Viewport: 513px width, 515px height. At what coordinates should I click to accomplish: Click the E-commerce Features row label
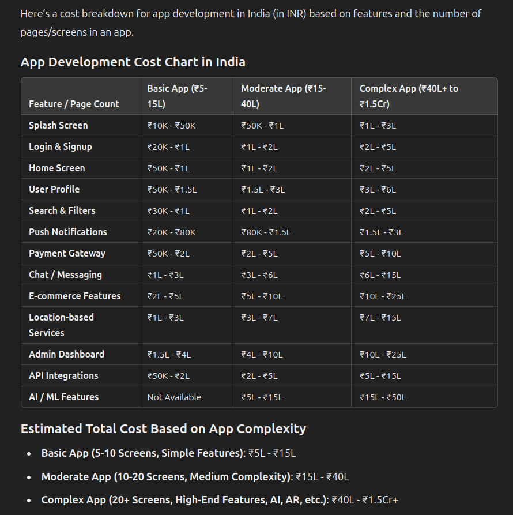coord(75,296)
